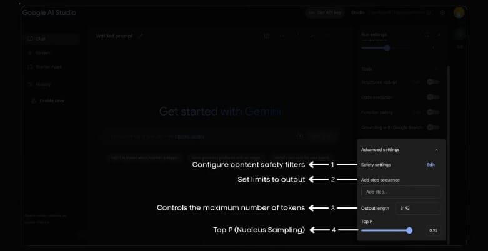Click the pencil icon beside Untitled prompt
This screenshot has width=488, height=251.
tap(141, 36)
